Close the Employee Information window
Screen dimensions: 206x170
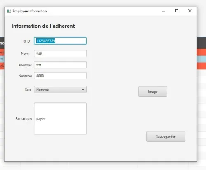[190, 11]
